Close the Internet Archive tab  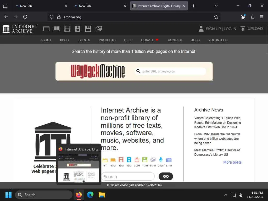184,6
